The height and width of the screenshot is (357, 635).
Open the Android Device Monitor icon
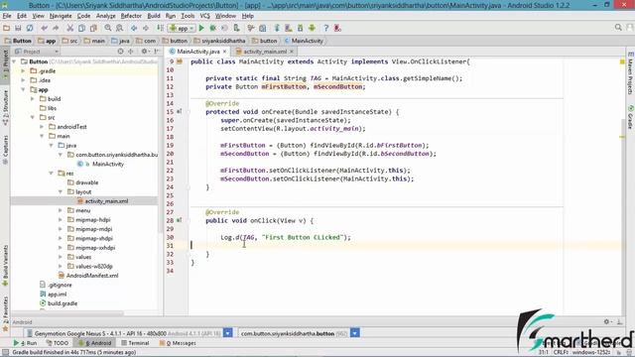(x=312, y=28)
